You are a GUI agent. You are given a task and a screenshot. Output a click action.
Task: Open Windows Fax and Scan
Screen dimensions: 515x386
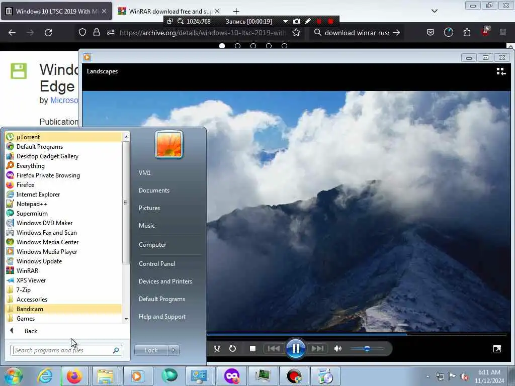pos(63,232)
